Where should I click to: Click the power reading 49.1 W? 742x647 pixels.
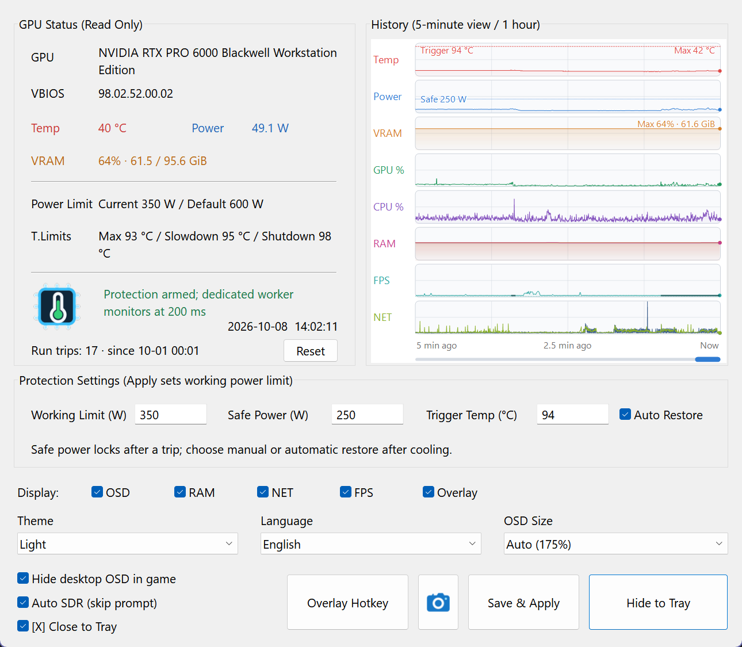[270, 128]
